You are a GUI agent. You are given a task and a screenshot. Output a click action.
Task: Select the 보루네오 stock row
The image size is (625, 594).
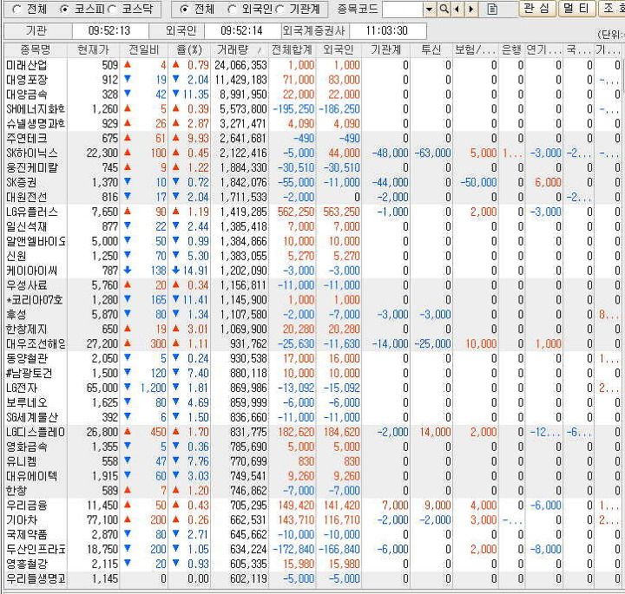[312, 402]
